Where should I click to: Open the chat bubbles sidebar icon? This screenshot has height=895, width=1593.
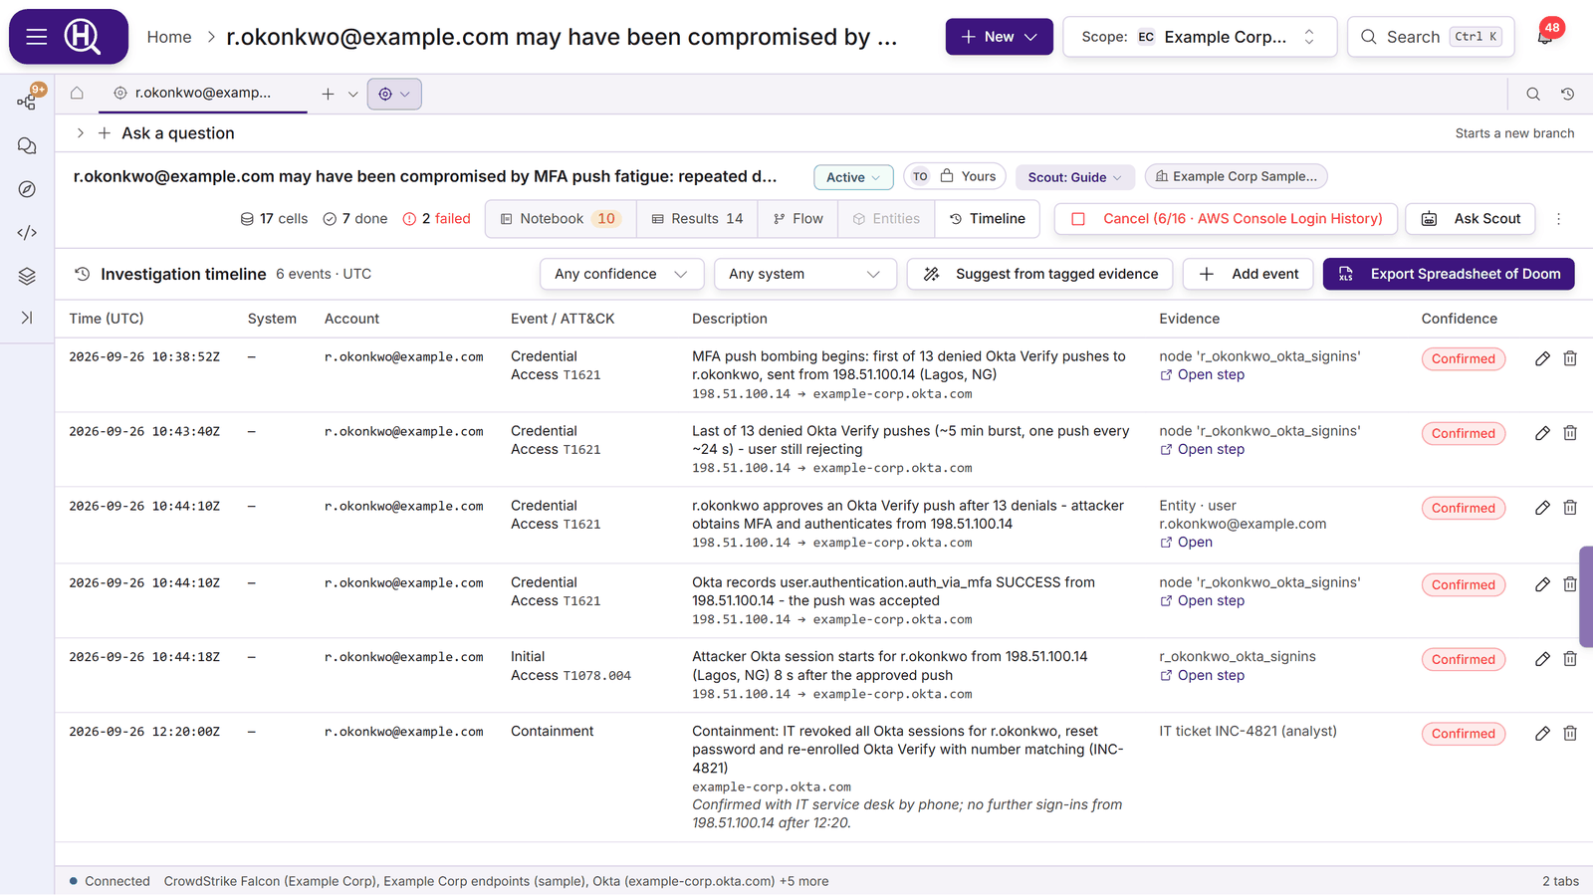pyautogui.click(x=27, y=145)
